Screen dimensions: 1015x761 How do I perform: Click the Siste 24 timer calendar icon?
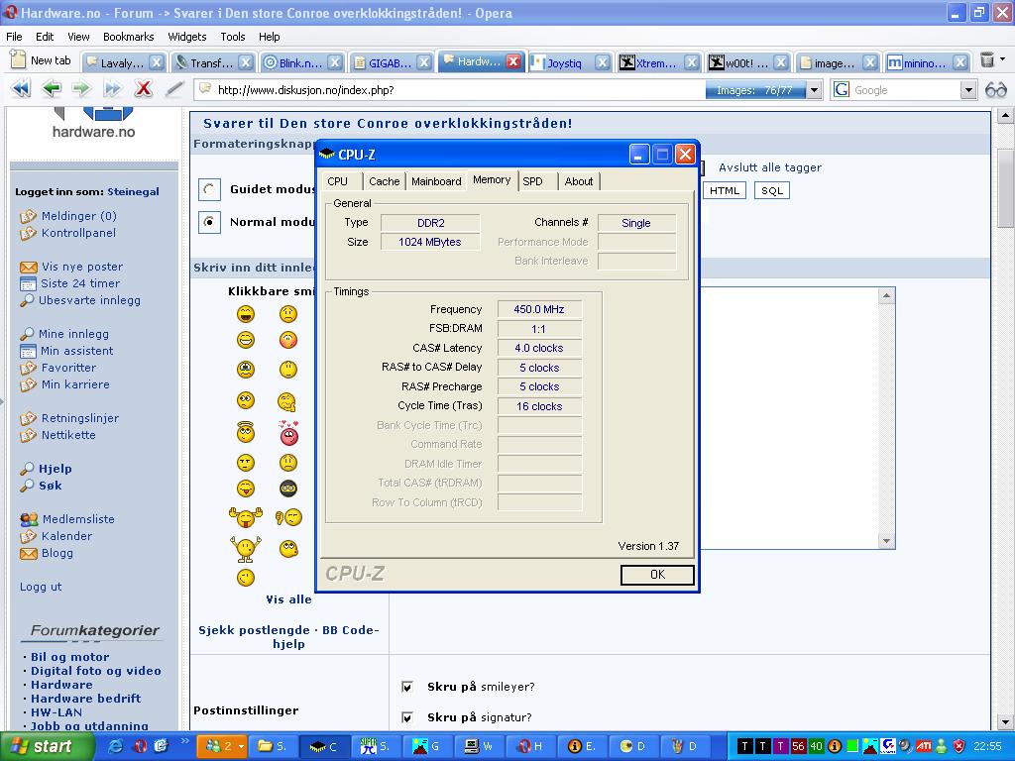click(x=29, y=283)
